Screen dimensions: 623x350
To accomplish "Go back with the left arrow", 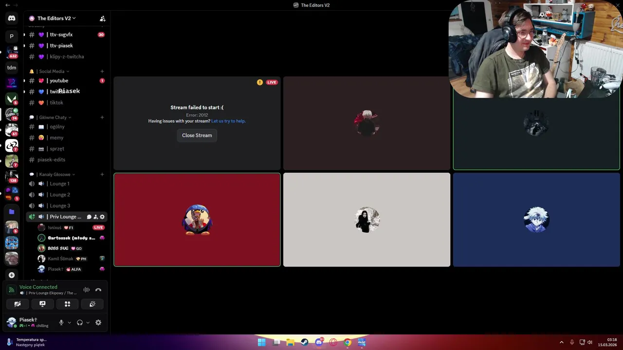I will coord(7,5).
